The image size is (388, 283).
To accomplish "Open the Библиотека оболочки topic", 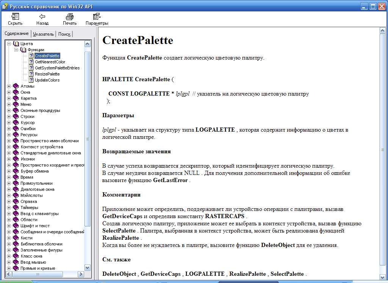I will point(41,244).
